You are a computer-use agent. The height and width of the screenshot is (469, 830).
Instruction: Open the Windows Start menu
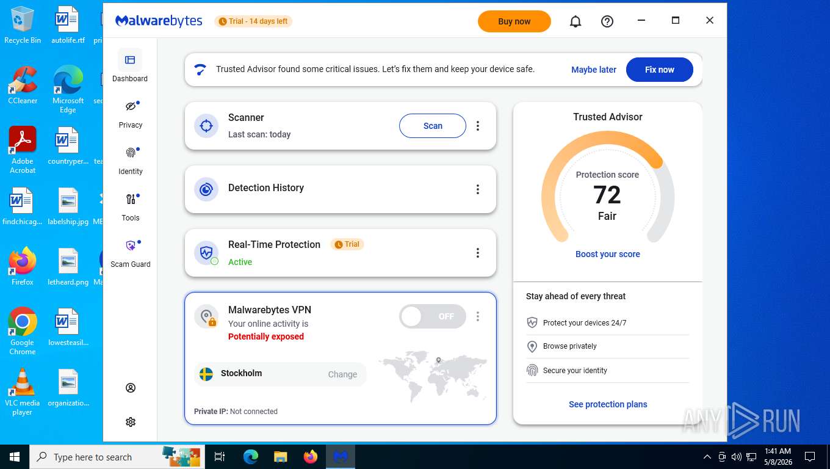tap(14, 457)
